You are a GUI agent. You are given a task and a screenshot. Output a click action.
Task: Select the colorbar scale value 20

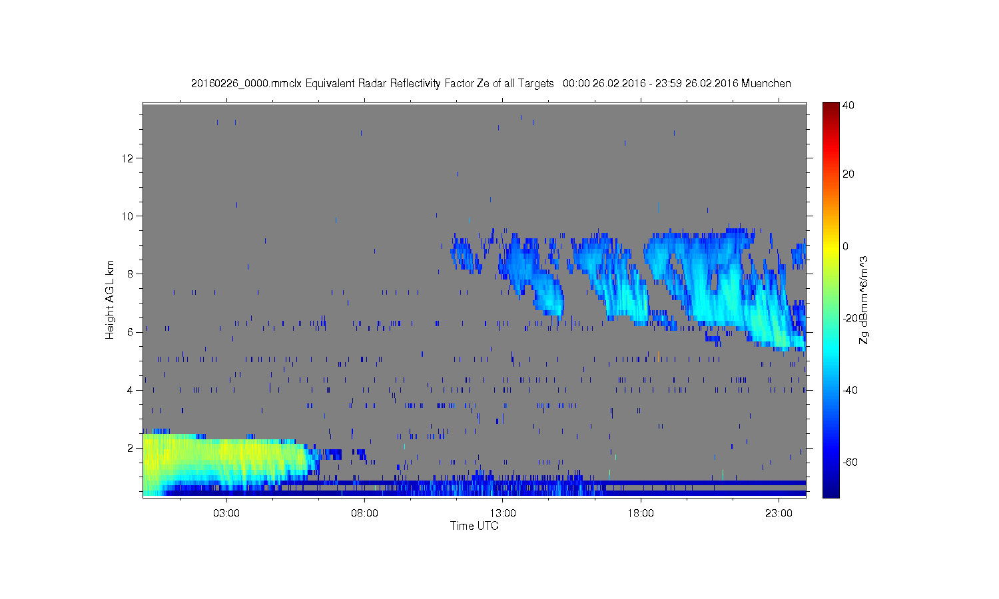(848, 174)
